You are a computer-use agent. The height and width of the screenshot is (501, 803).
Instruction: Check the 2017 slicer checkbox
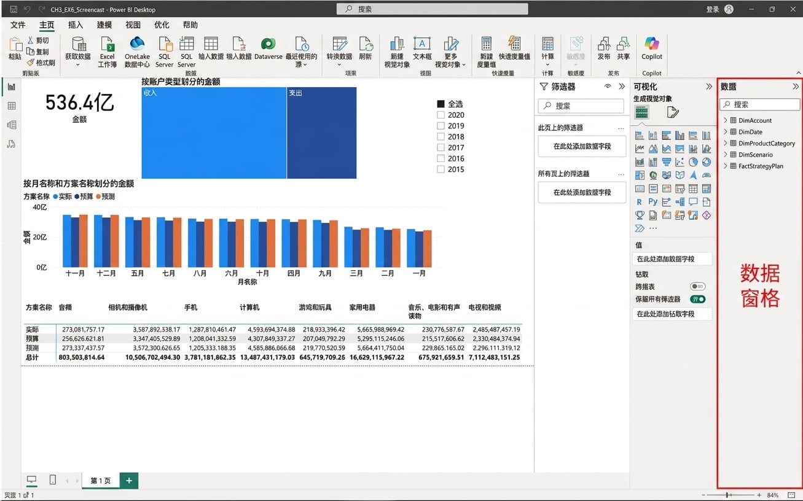pyautogui.click(x=441, y=147)
